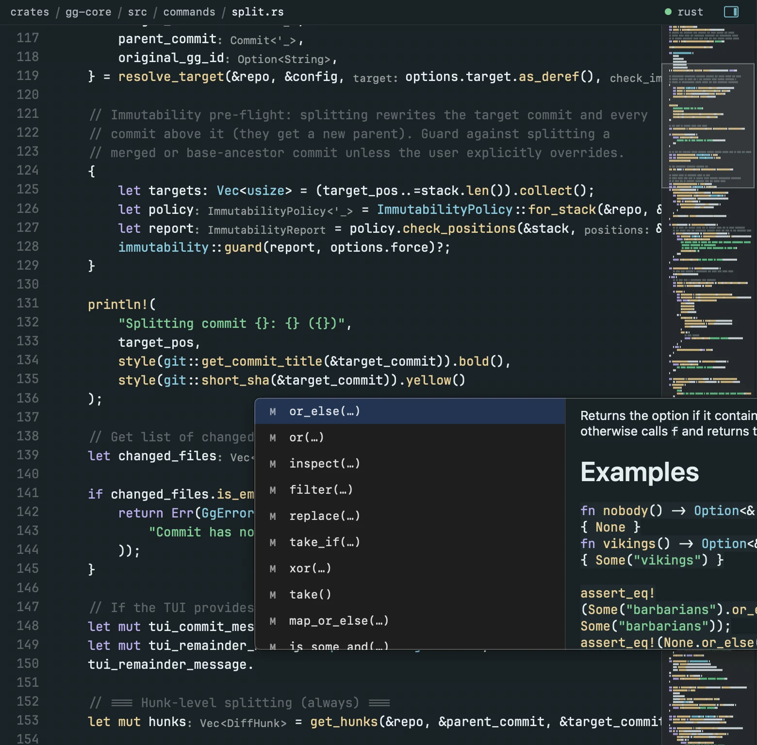Click the println! macro name
Viewport: 757px width, 745px height.
(x=118, y=304)
